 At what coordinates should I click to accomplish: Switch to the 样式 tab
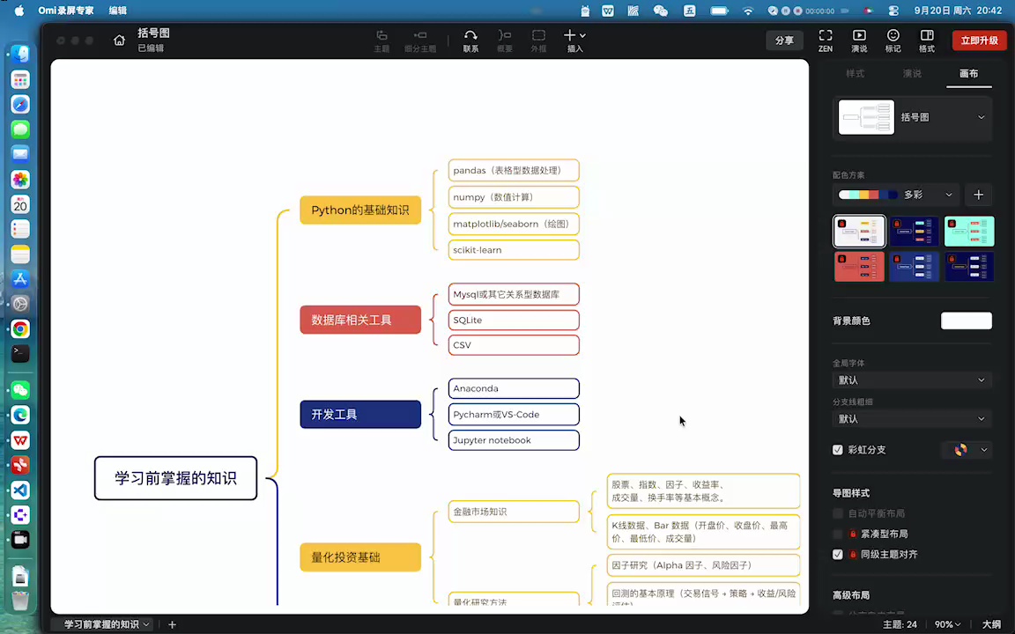click(x=856, y=73)
